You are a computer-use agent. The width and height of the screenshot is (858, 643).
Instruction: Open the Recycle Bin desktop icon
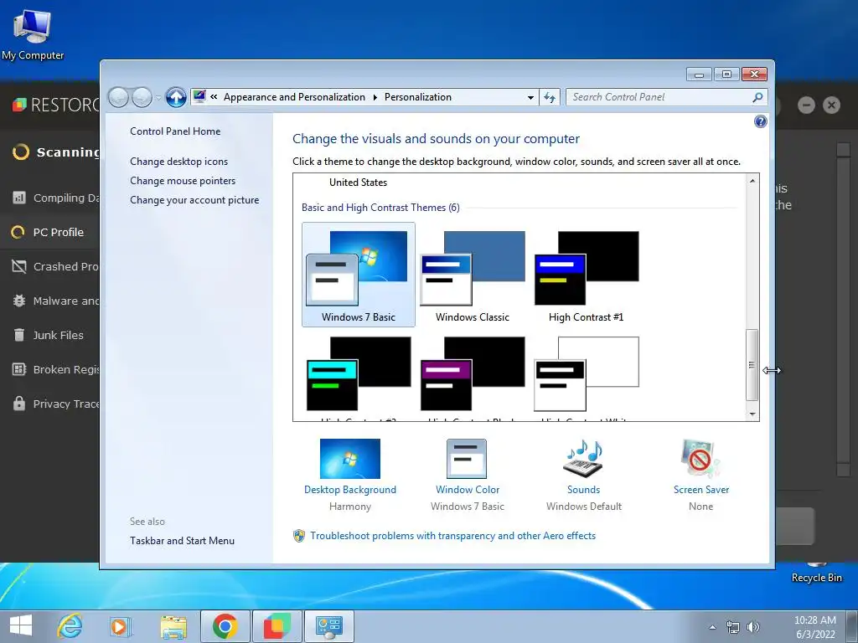tap(816, 573)
